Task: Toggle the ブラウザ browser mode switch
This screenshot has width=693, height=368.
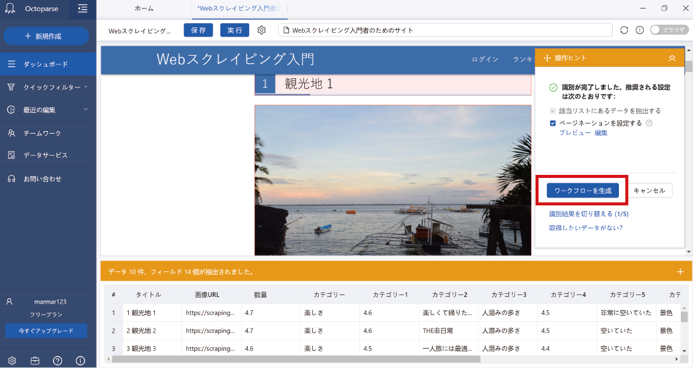Action: point(669,30)
